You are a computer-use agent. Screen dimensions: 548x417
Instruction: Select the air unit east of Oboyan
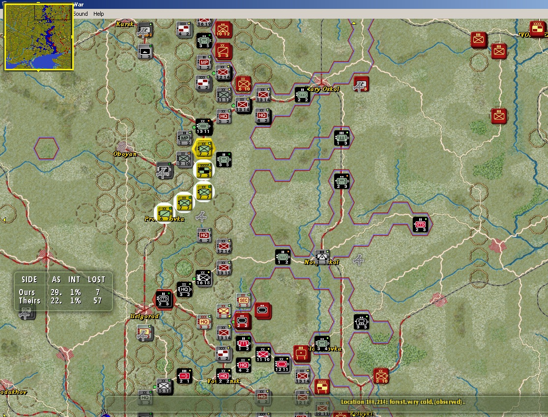(x=164, y=170)
